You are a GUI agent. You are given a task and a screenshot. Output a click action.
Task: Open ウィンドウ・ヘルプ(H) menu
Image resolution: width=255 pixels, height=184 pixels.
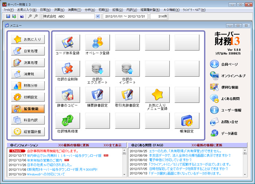194,10
